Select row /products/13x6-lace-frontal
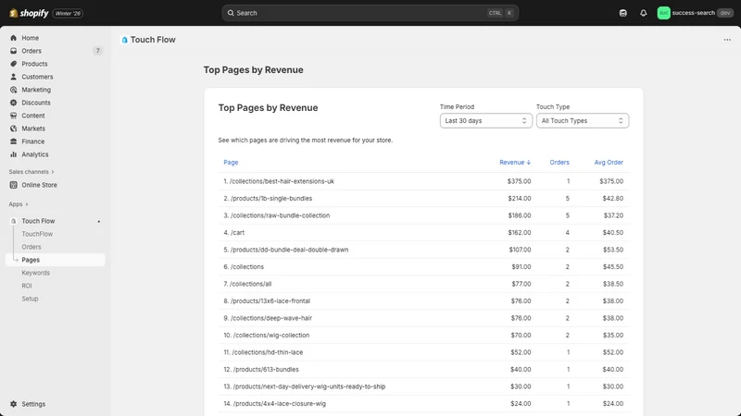This screenshot has height=416, width=741. tap(423, 301)
